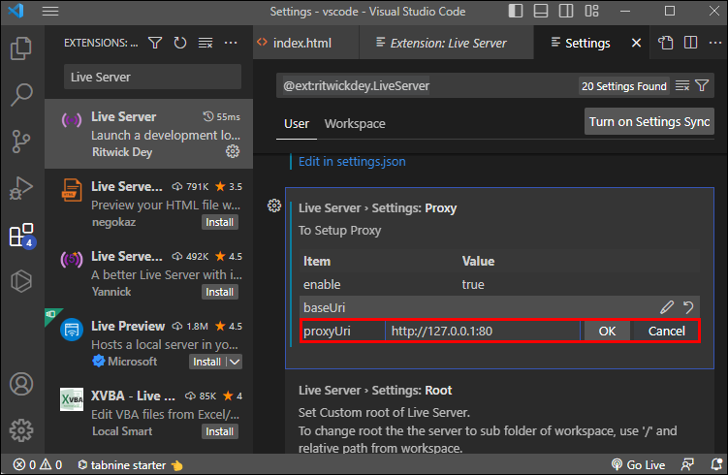Expand the Install dropdown arrow for Live Preview
Screen dimensions: 728x475
click(x=235, y=362)
